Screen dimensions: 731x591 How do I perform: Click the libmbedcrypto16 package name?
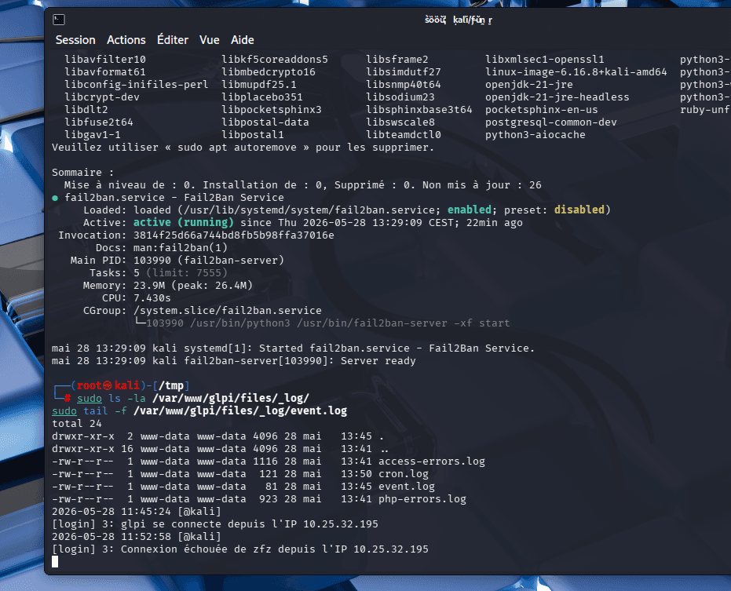coord(269,71)
